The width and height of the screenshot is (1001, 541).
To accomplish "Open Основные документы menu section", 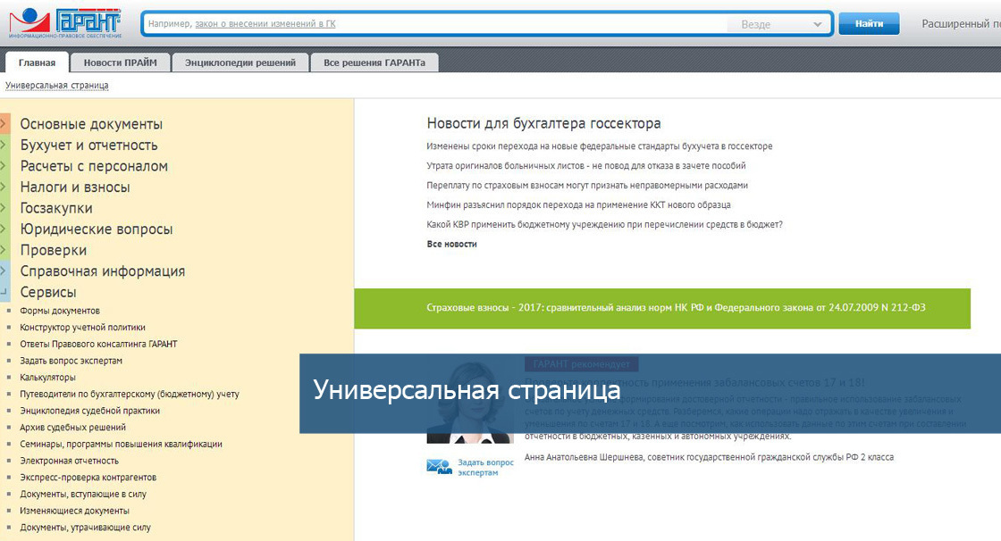I will pos(91,124).
